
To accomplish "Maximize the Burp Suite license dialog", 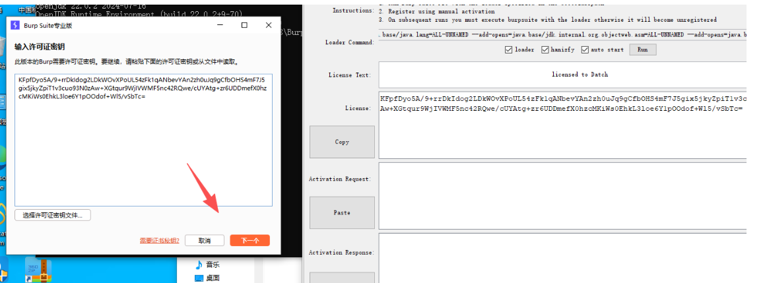I will tap(244, 25).
